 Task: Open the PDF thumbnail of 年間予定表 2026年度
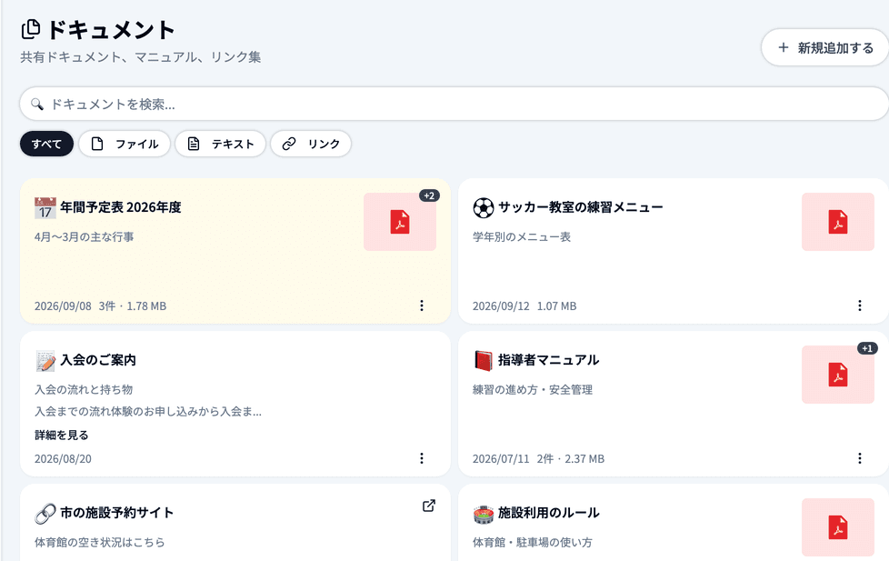[400, 222]
